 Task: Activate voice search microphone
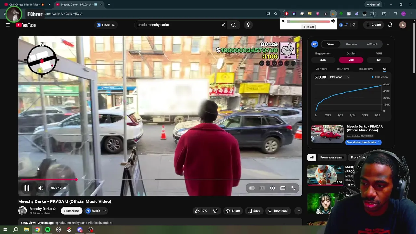coord(248,25)
